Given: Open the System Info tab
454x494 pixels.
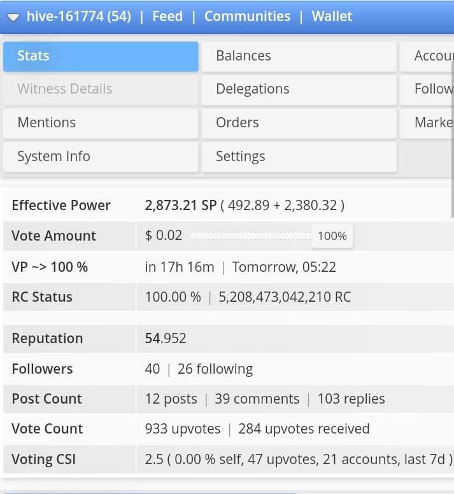Looking at the screenshot, I should pyautogui.click(x=101, y=157).
